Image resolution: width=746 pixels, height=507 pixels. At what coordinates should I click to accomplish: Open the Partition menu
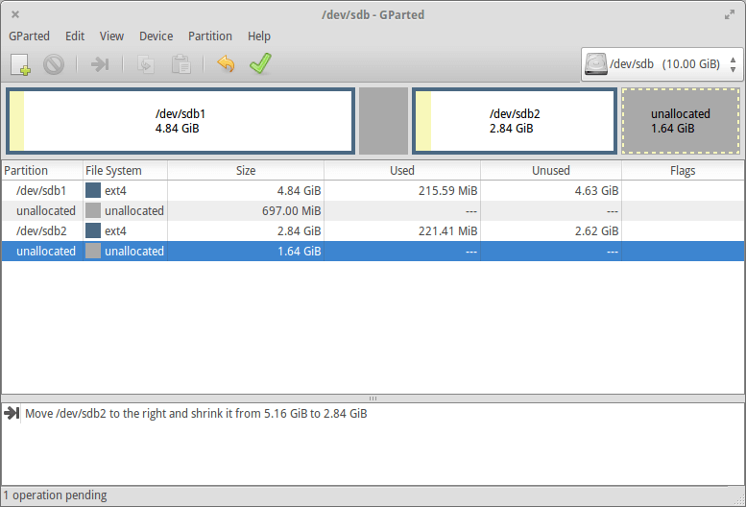point(209,36)
